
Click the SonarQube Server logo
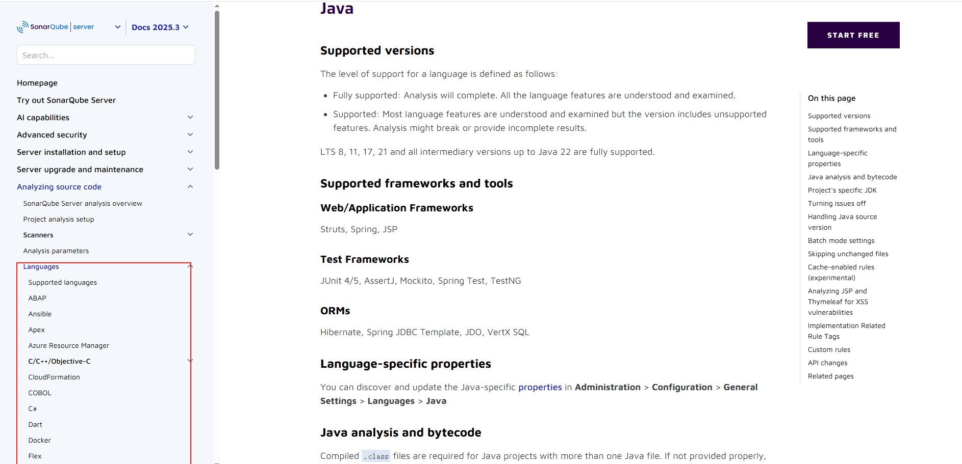[x=55, y=27]
